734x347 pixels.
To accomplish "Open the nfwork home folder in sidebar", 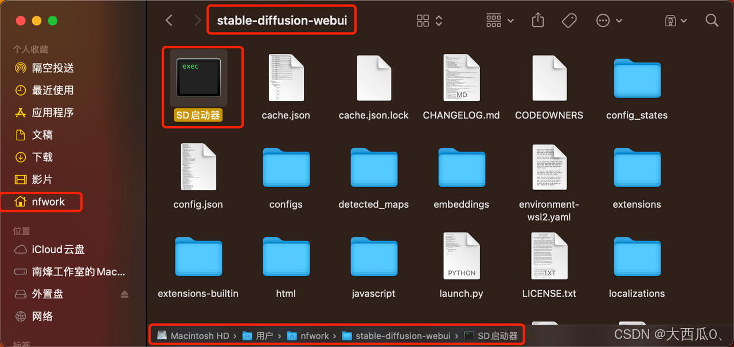I will tap(40, 202).
